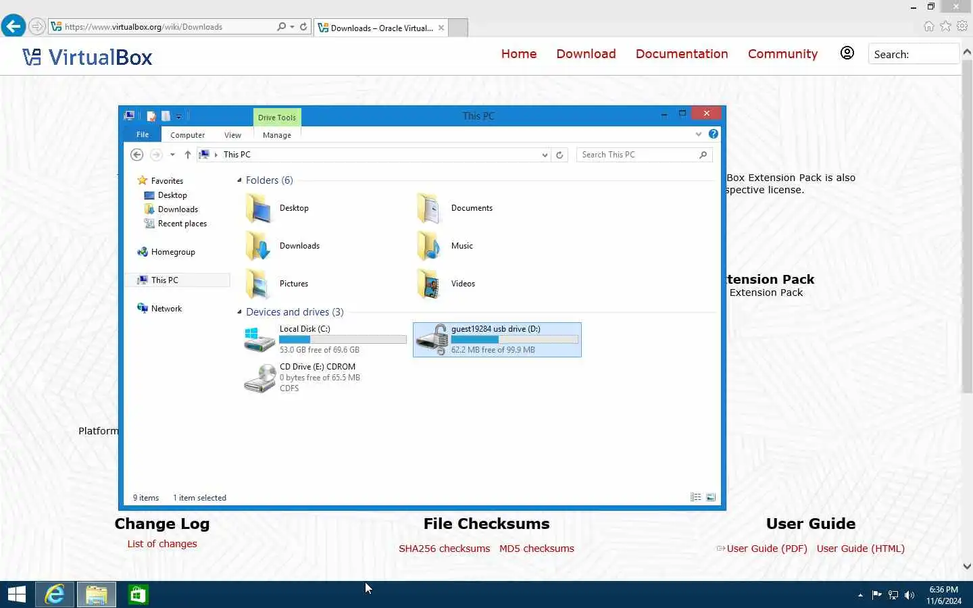Open Customize Quick Access Toolbar dropdown
Viewport: 973px width, 608px height.
pos(178,117)
